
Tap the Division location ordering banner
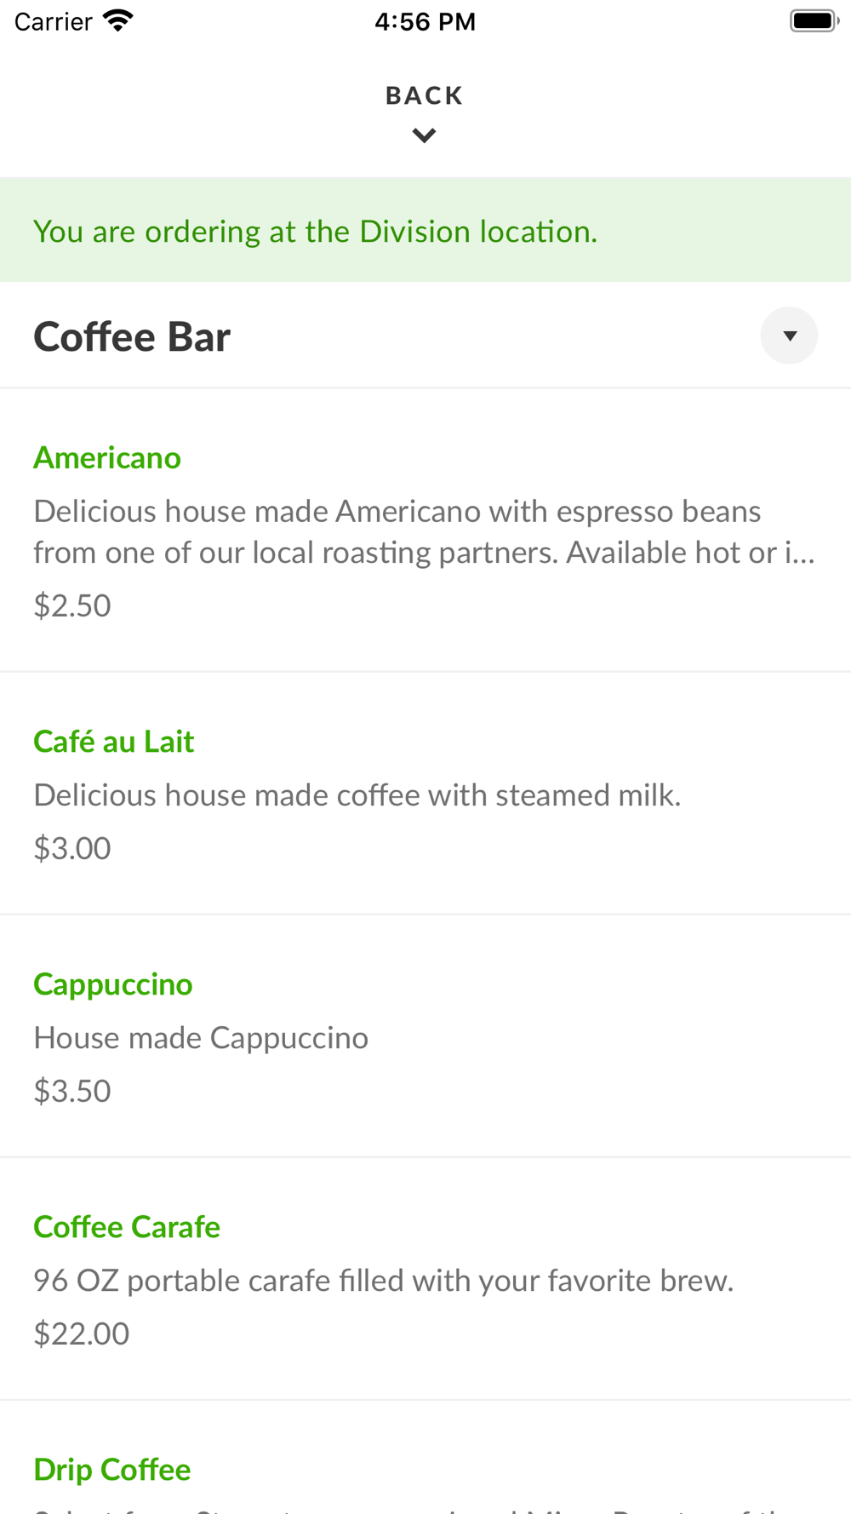(315, 231)
